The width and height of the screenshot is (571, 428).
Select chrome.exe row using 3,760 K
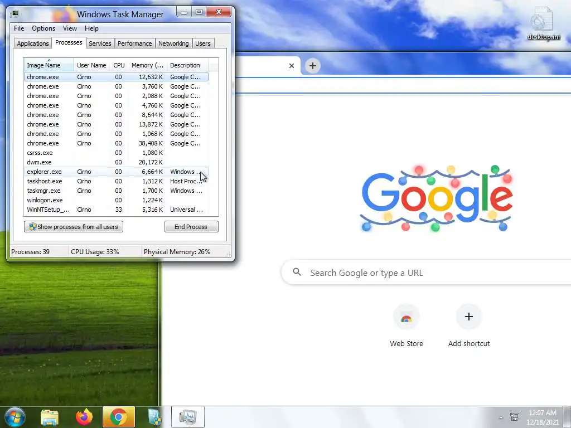click(x=116, y=86)
